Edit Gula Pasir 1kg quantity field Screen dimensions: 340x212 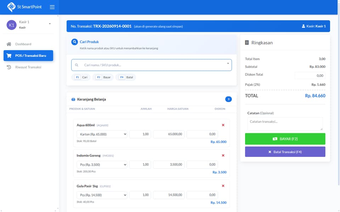click(x=140, y=195)
